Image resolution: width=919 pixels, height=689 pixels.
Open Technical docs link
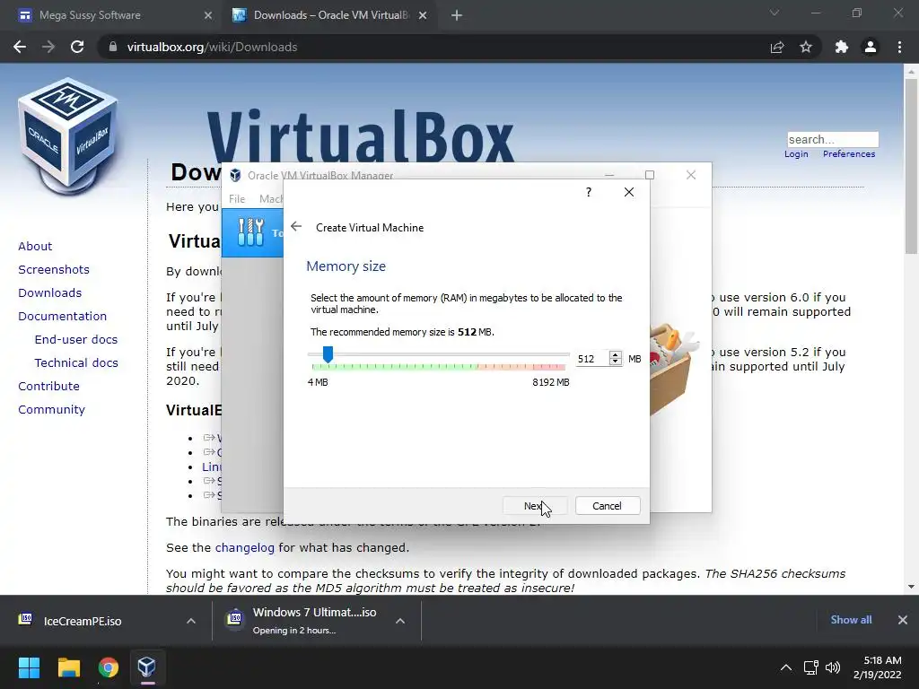tap(76, 363)
